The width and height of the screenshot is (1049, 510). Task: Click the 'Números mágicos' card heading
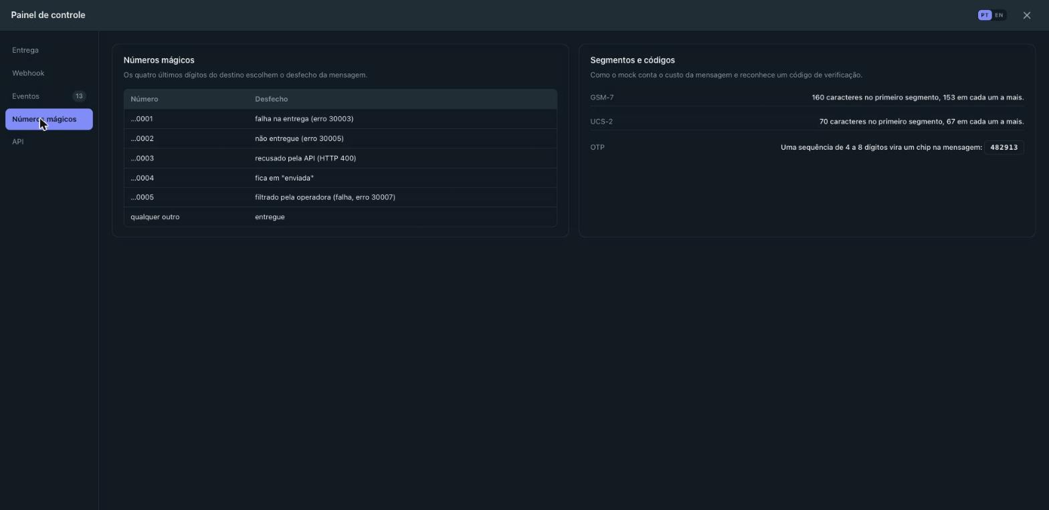159,60
